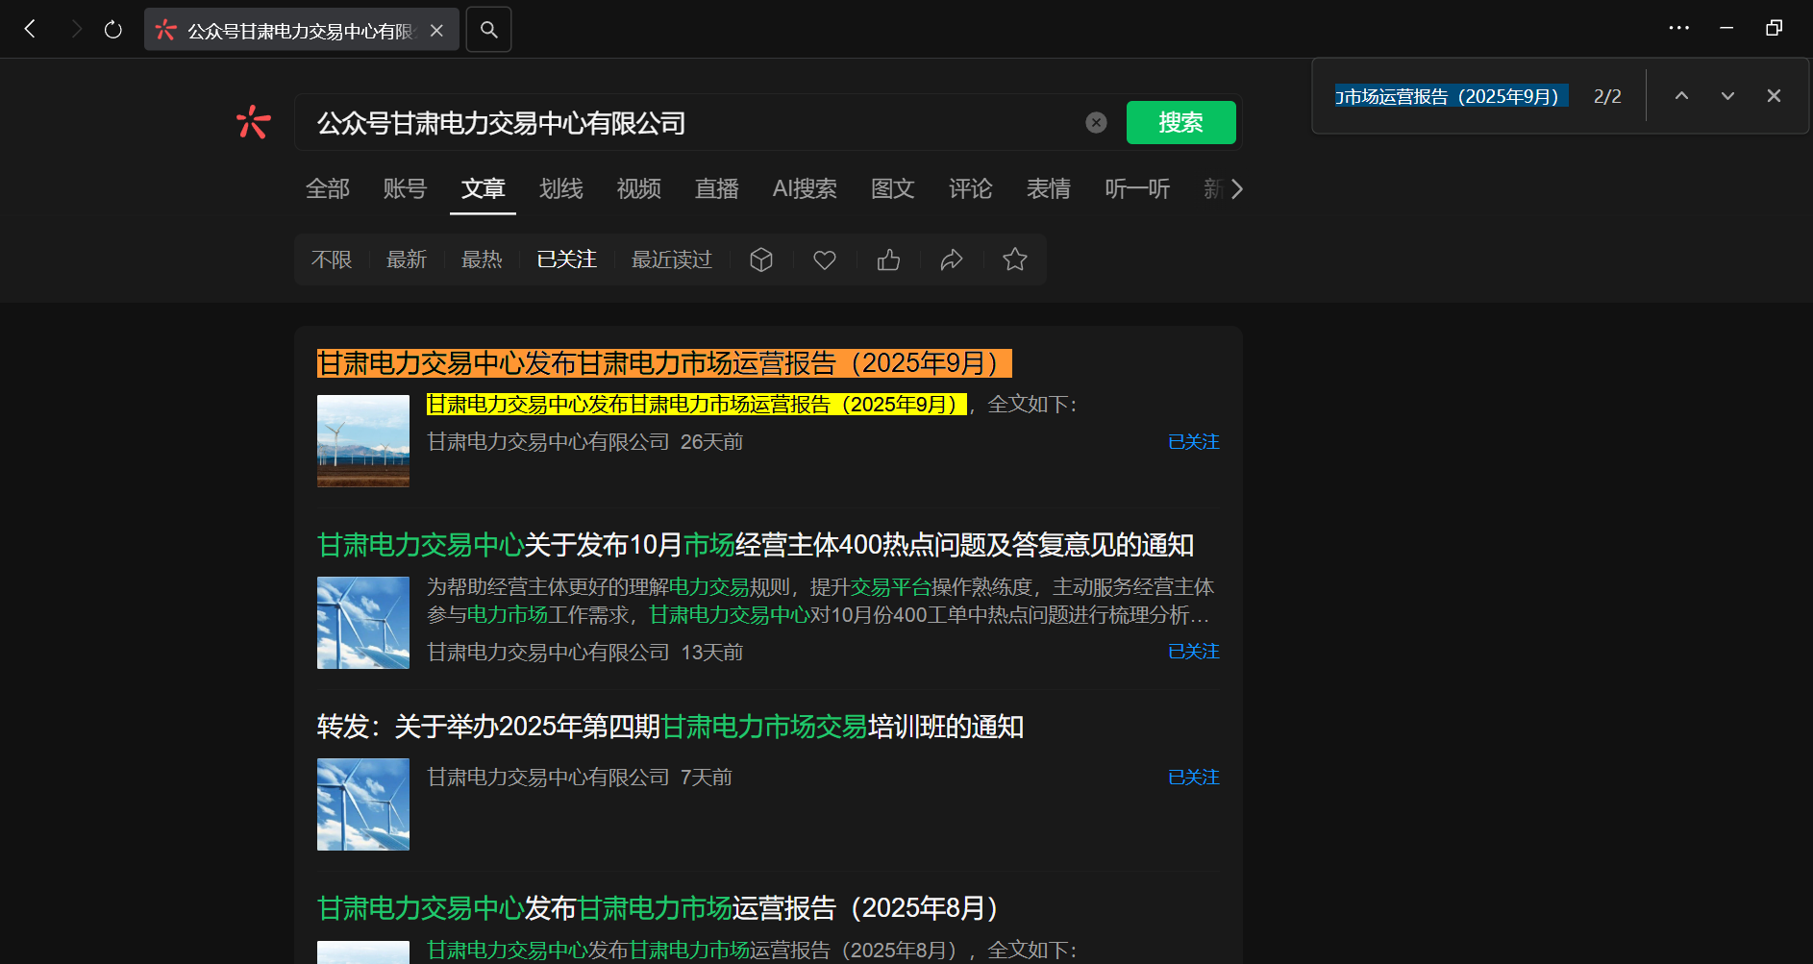Screen dimensions: 1813x964
Task: Open the three-dot more options menu
Action: pyautogui.click(x=1678, y=28)
